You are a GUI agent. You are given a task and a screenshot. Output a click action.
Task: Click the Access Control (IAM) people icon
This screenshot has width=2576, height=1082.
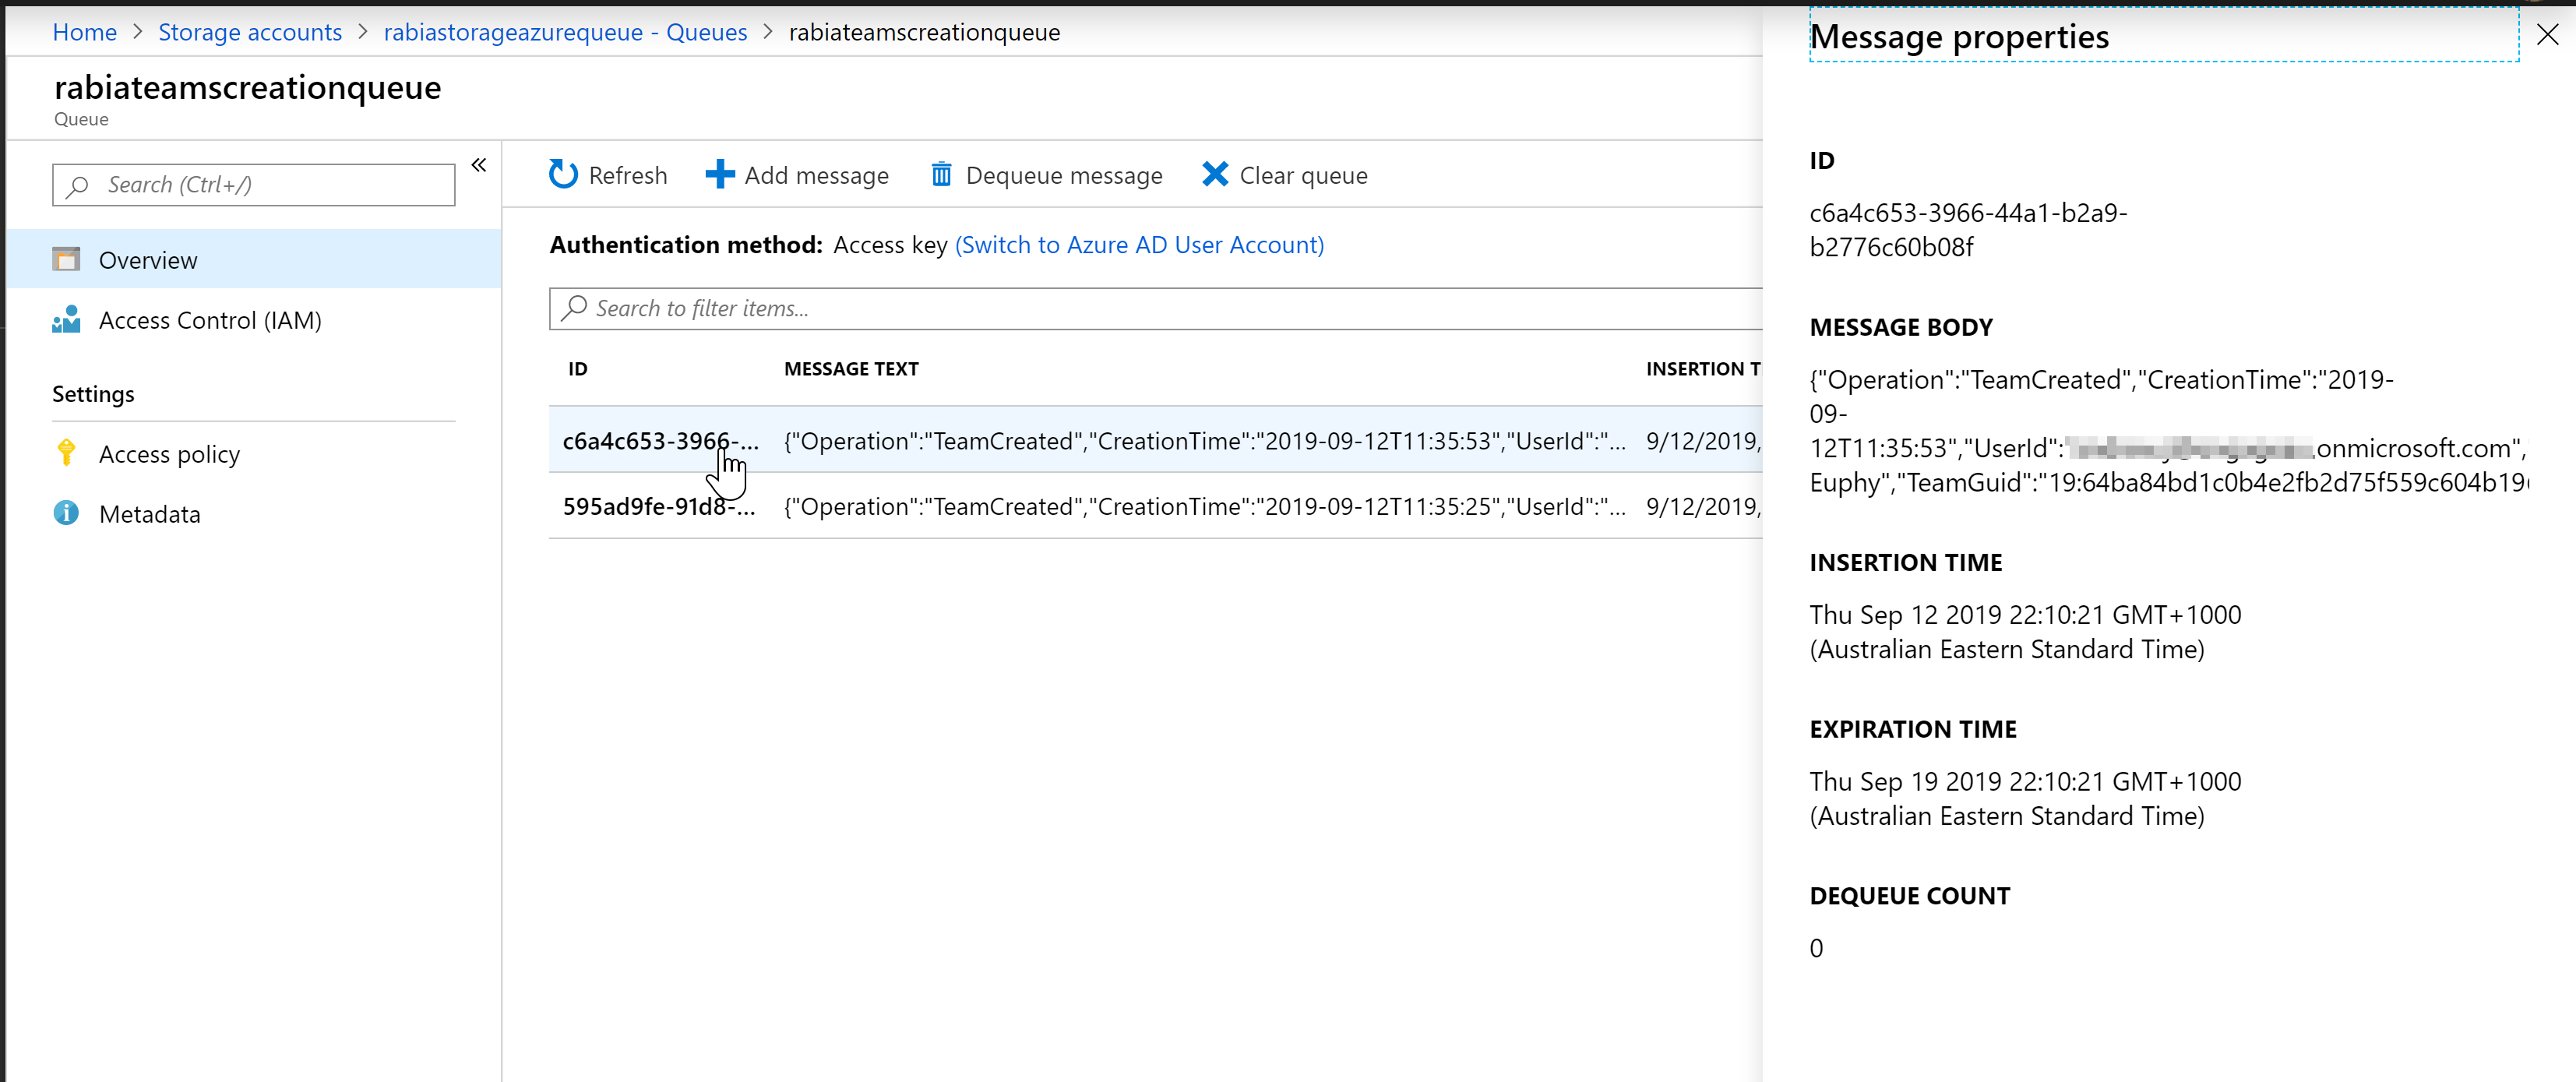(66, 320)
